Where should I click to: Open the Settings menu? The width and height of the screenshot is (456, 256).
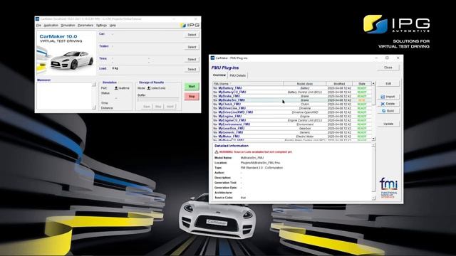click(x=101, y=26)
